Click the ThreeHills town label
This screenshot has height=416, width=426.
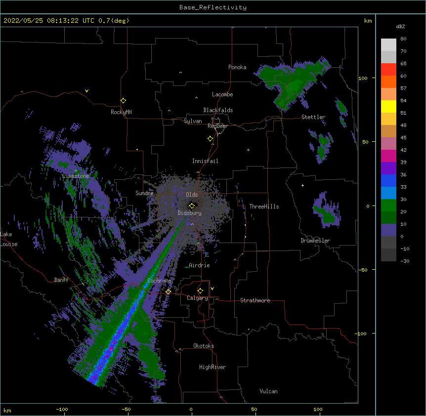coord(264,207)
